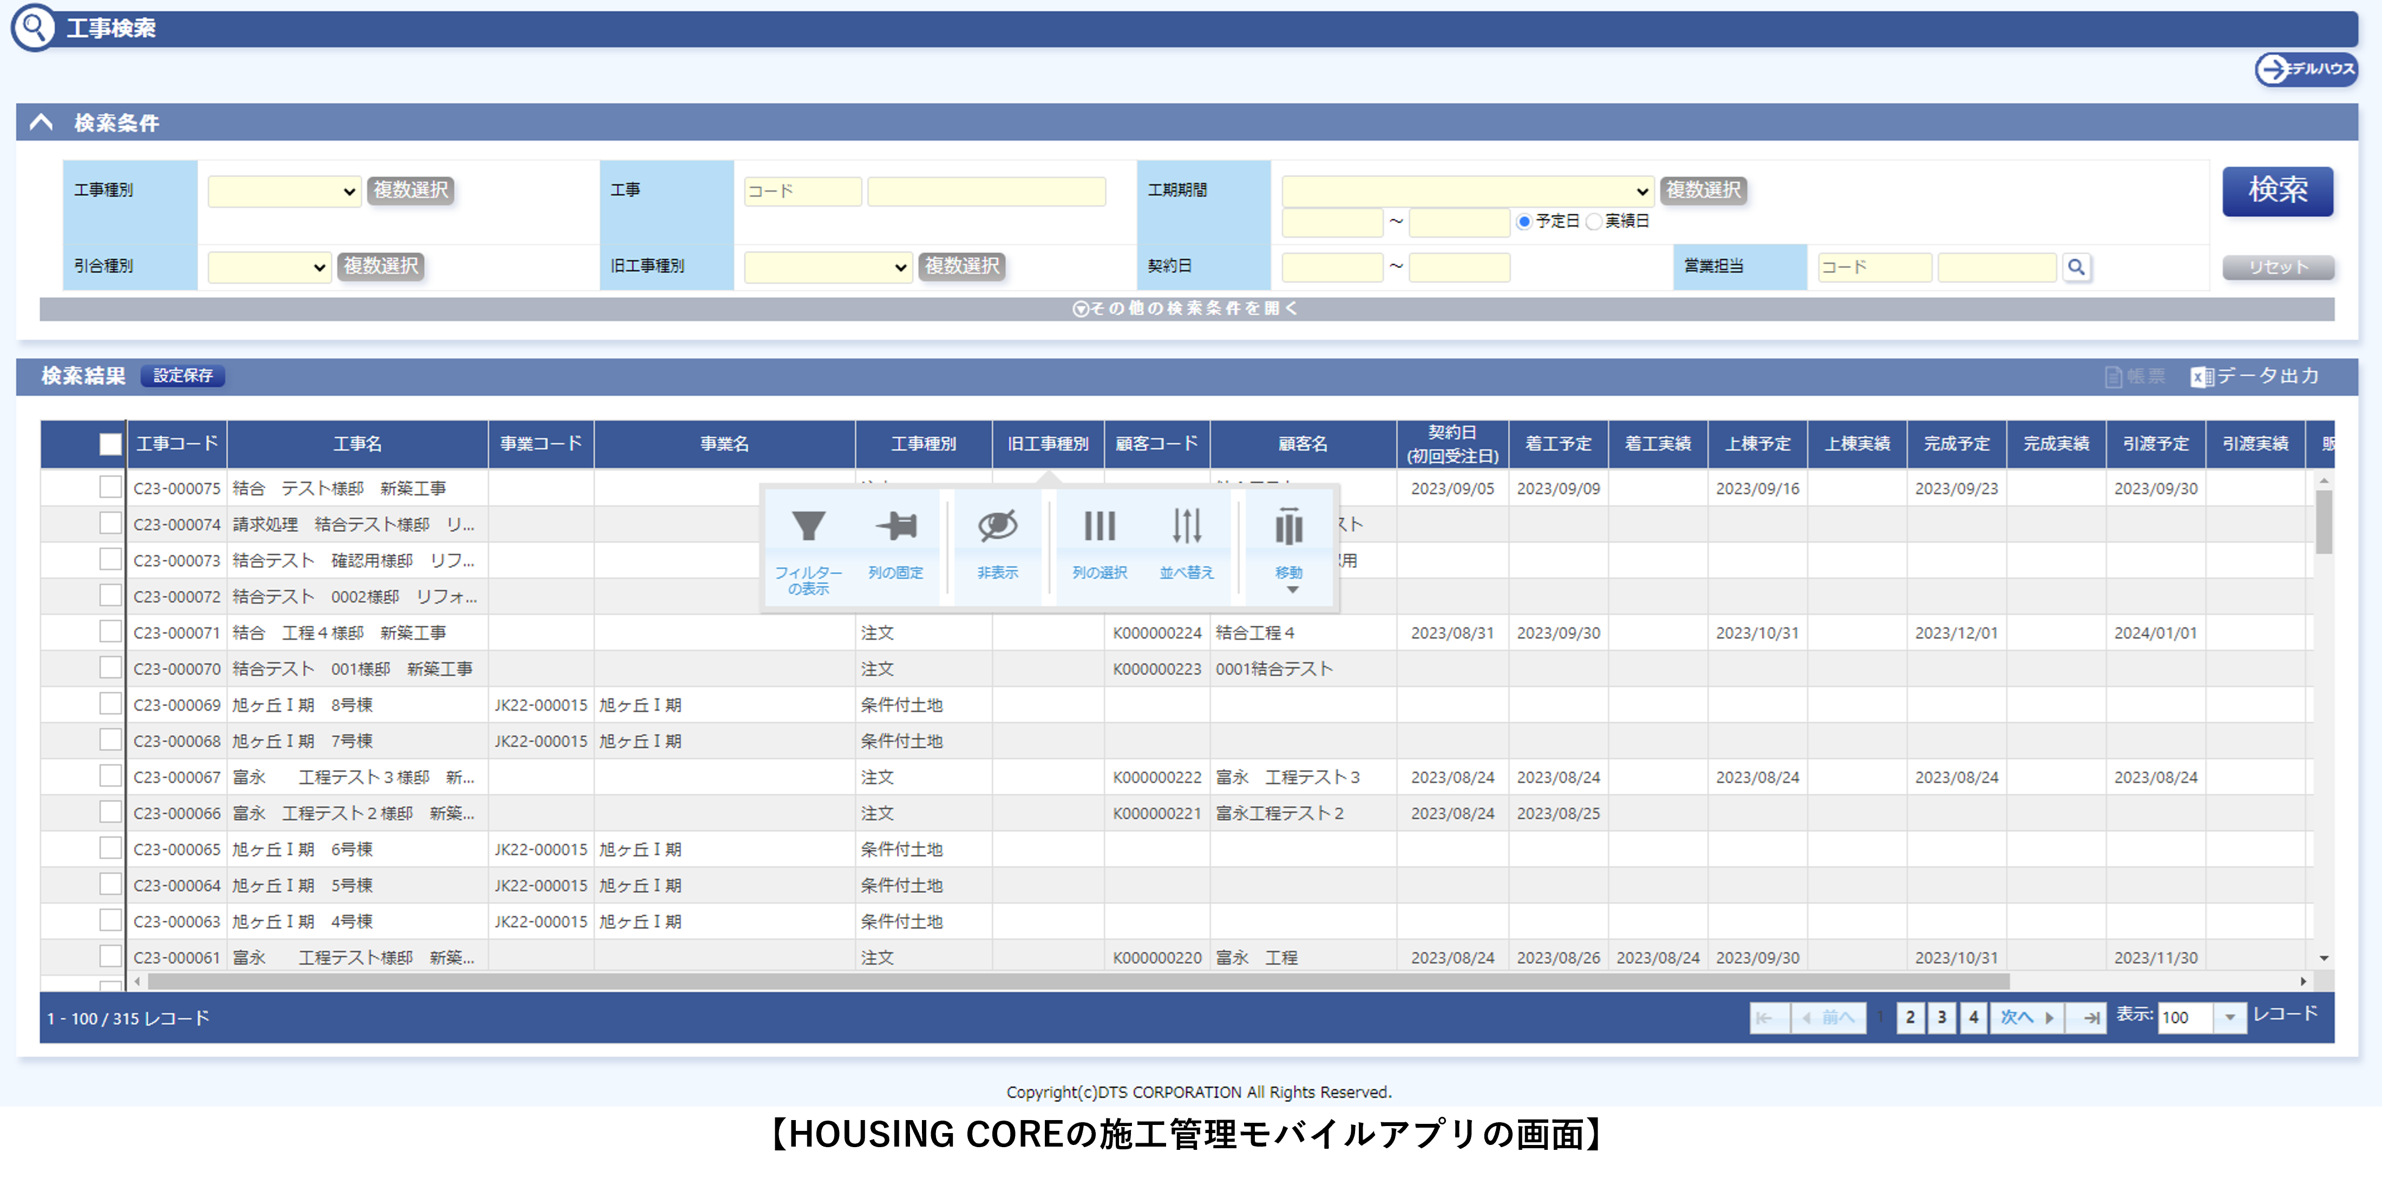Viewport: 2382px width, 1178px height.
Task: Click 複数選択 next to 引合種別
Action: (381, 266)
